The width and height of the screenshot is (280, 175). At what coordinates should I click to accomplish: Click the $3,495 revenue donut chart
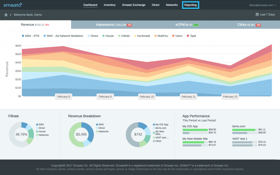(81, 134)
